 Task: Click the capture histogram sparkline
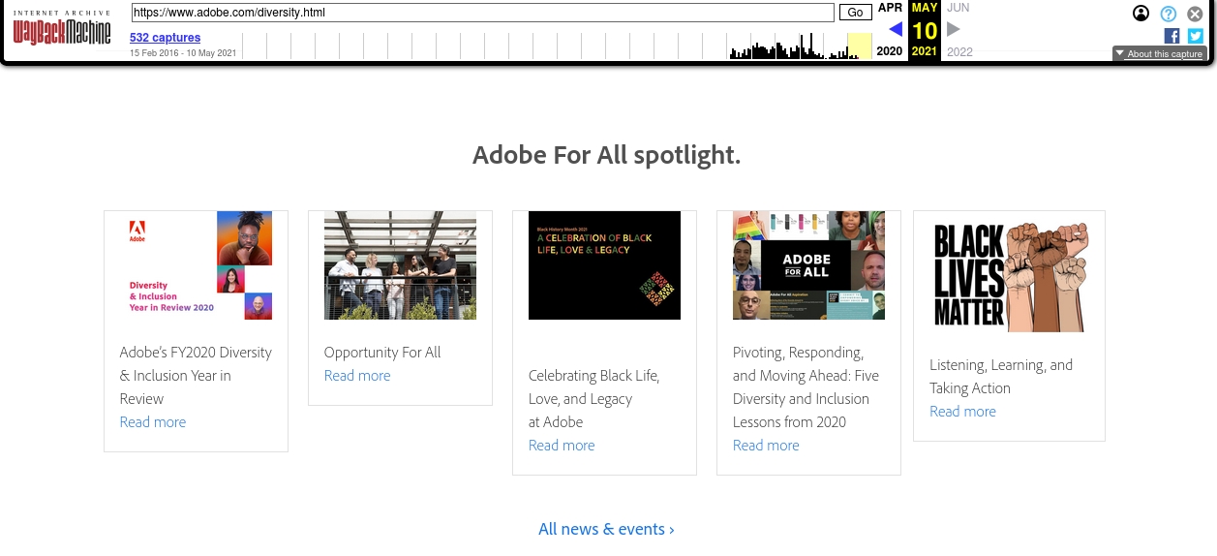tap(558, 46)
